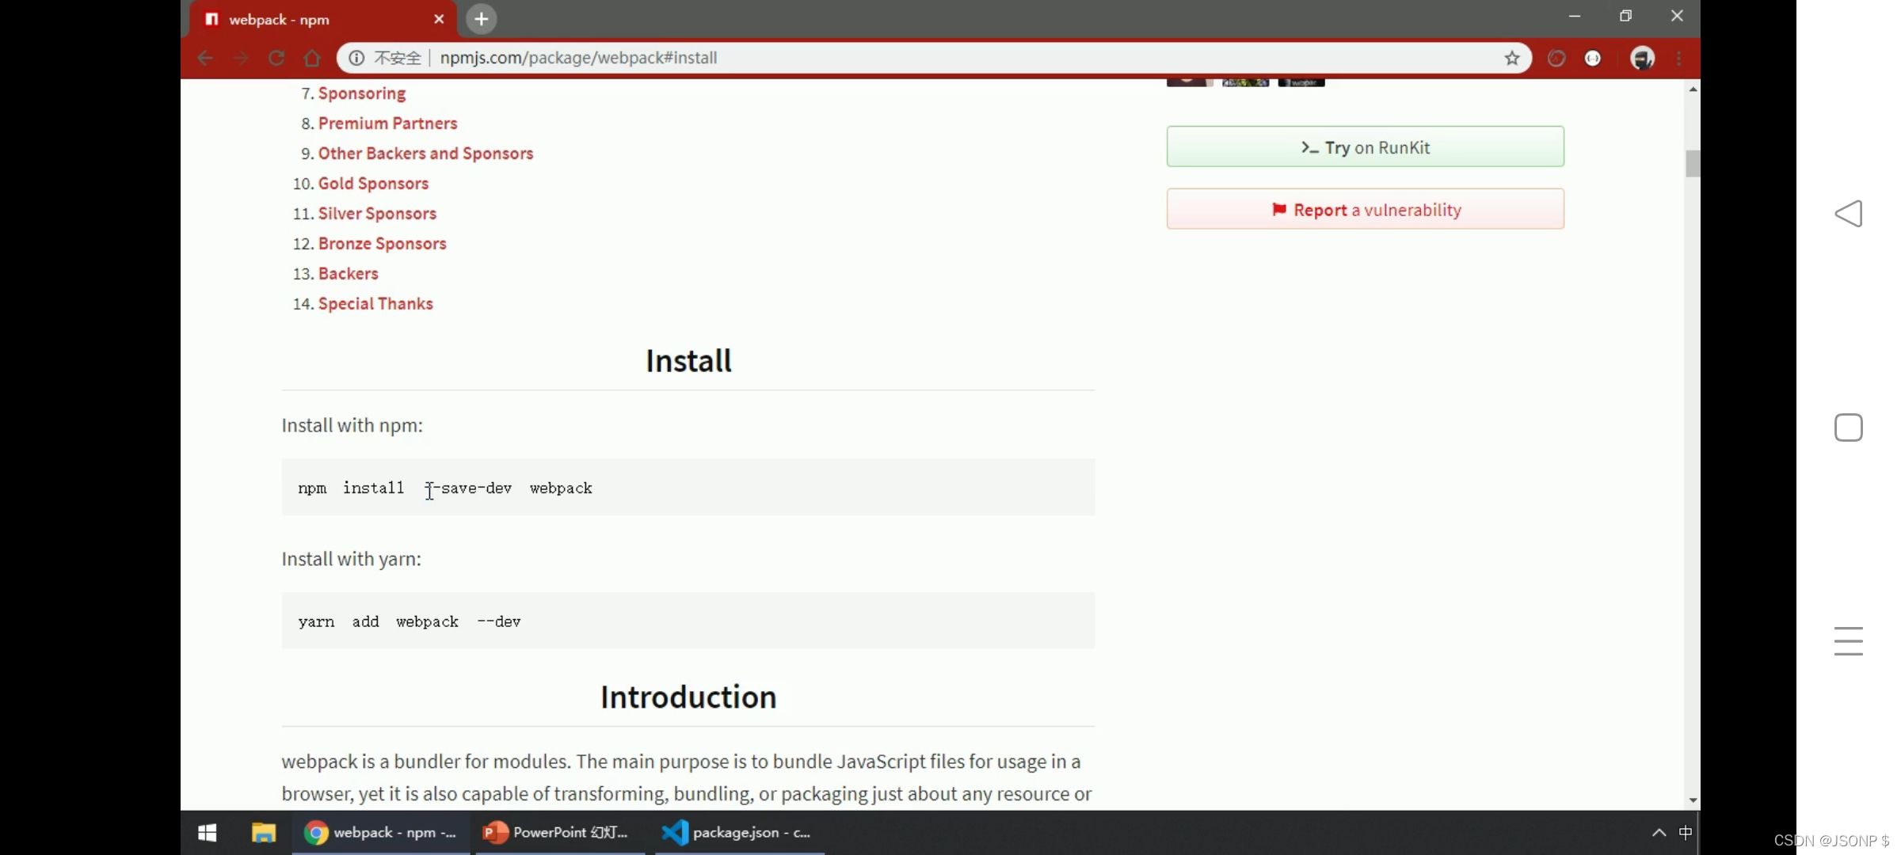The width and height of the screenshot is (1901, 855).
Task: Open Other Backers and Sponsors link
Action: pos(425,154)
